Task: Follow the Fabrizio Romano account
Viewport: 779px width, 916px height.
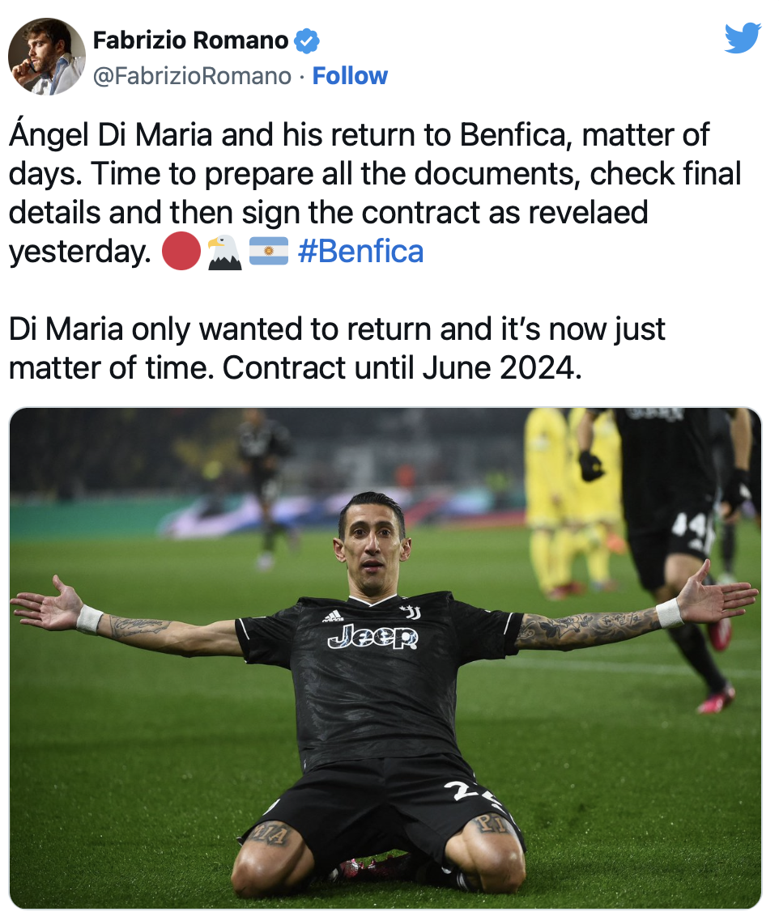Action: [350, 76]
